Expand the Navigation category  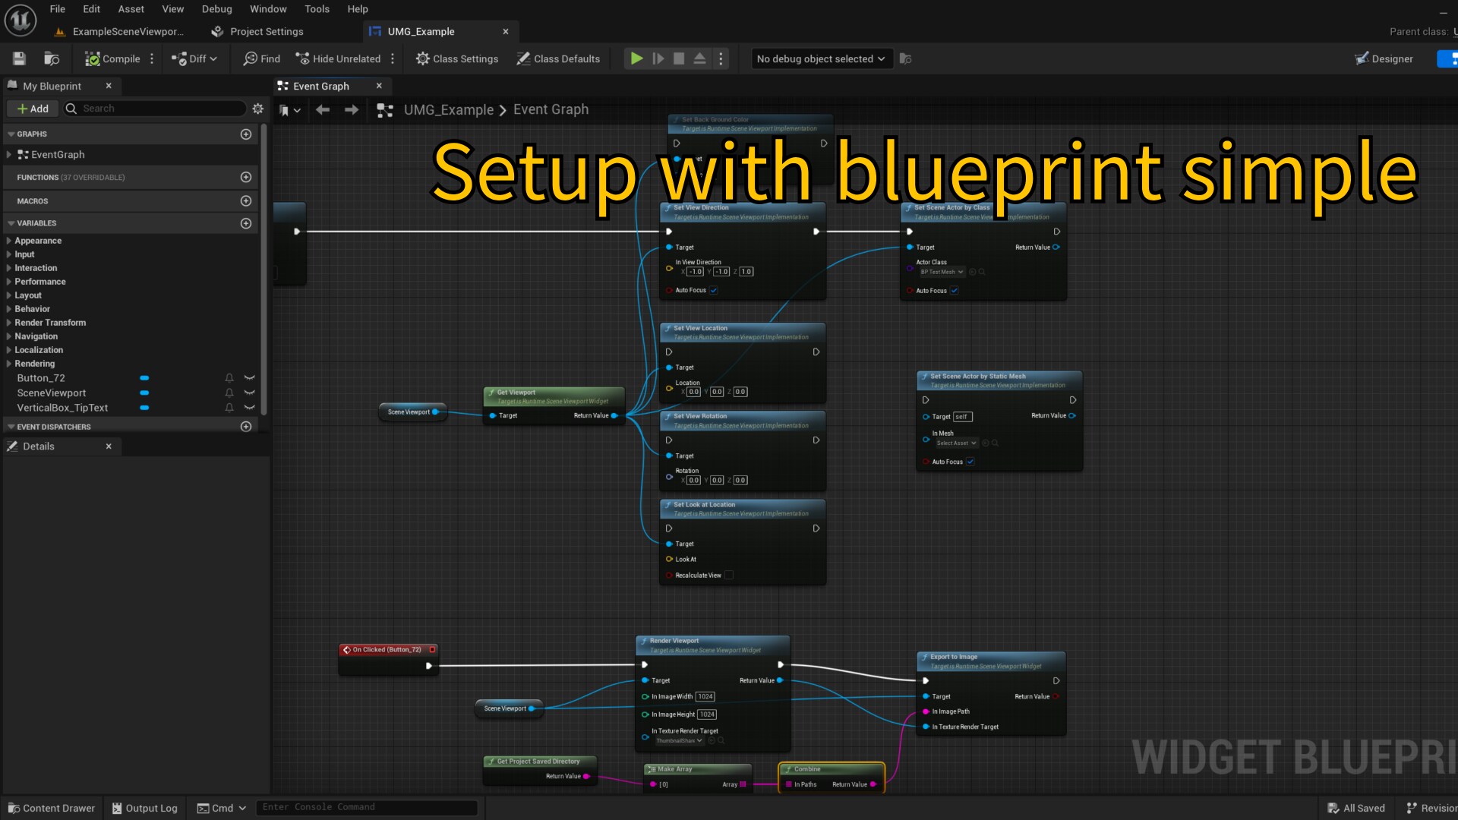[9, 336]
